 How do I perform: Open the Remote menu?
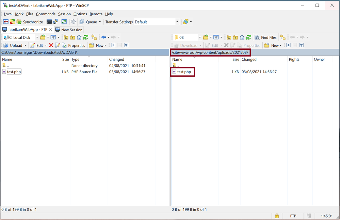click(x=96, y=14)
